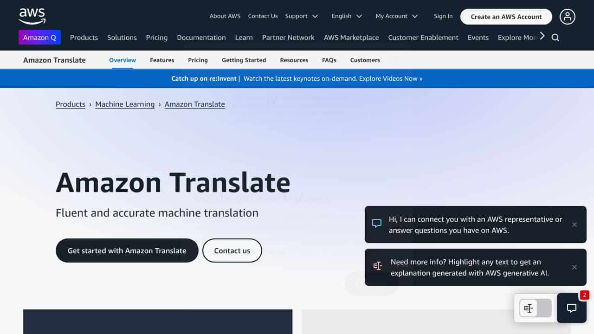Screen dimensions: 594x334
Task: Open the Partner Network menu
Action: (288, 38)
